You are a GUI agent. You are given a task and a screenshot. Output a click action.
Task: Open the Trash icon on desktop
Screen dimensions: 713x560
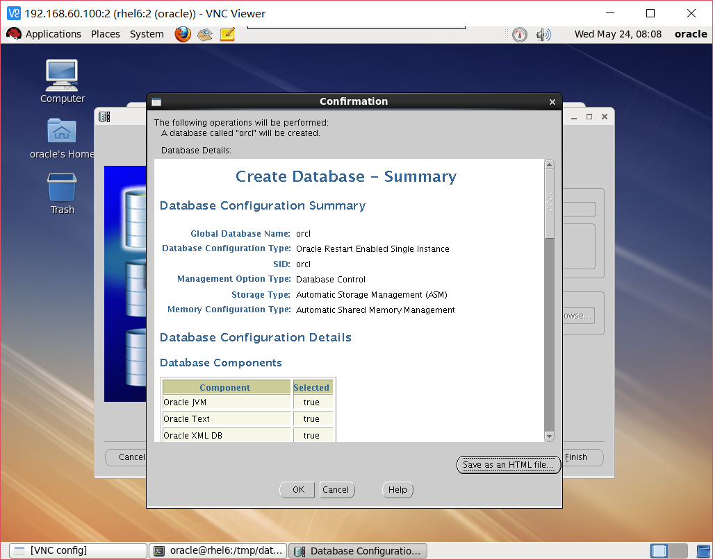click(61, 187)
